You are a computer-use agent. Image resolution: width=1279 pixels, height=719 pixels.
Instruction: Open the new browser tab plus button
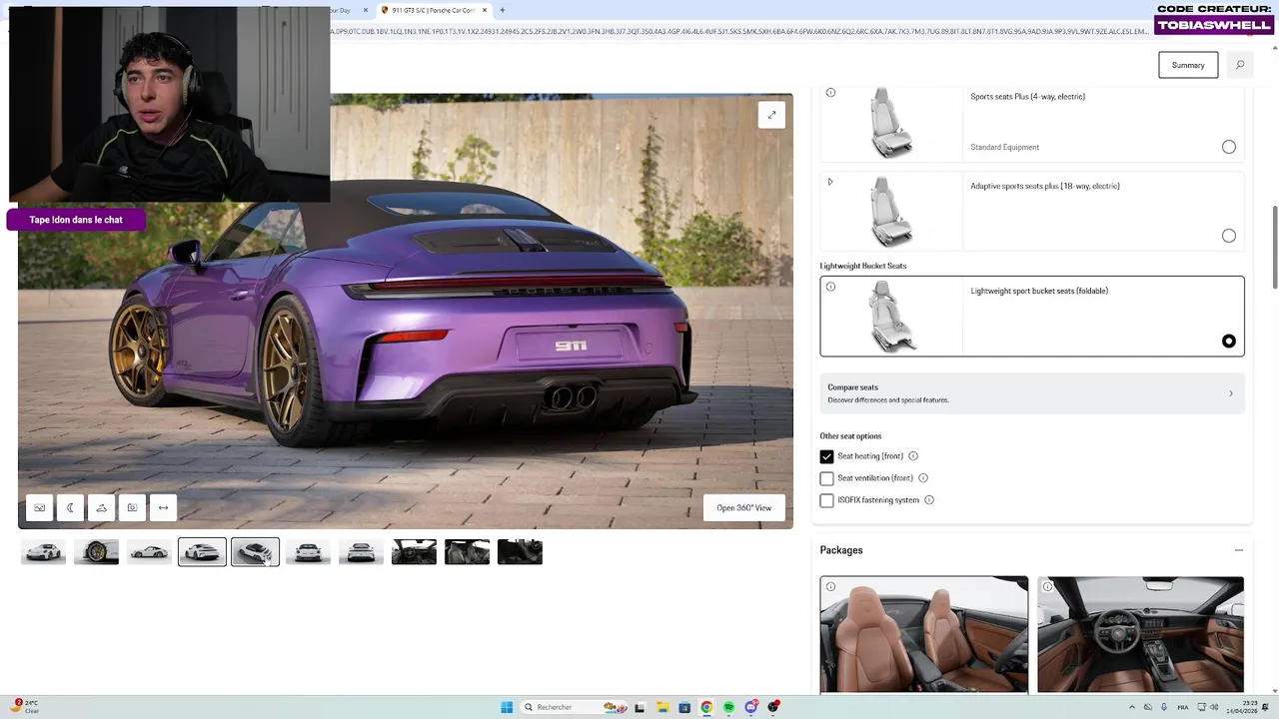pyautogui.click(x=502, y=10)
